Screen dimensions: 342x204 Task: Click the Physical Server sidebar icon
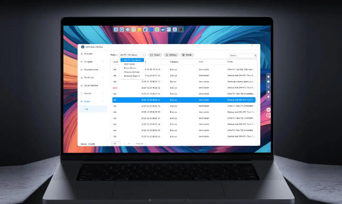point(82,70)
